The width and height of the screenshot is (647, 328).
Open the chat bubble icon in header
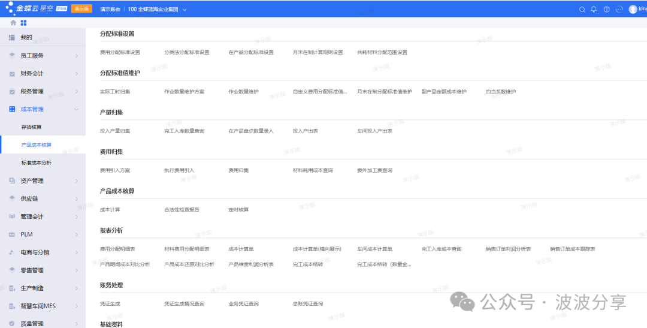619,9
